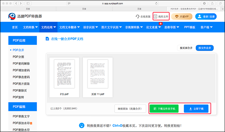
Task: Click the QR icon in 下载文件至手机
Action: pos(155,109)
